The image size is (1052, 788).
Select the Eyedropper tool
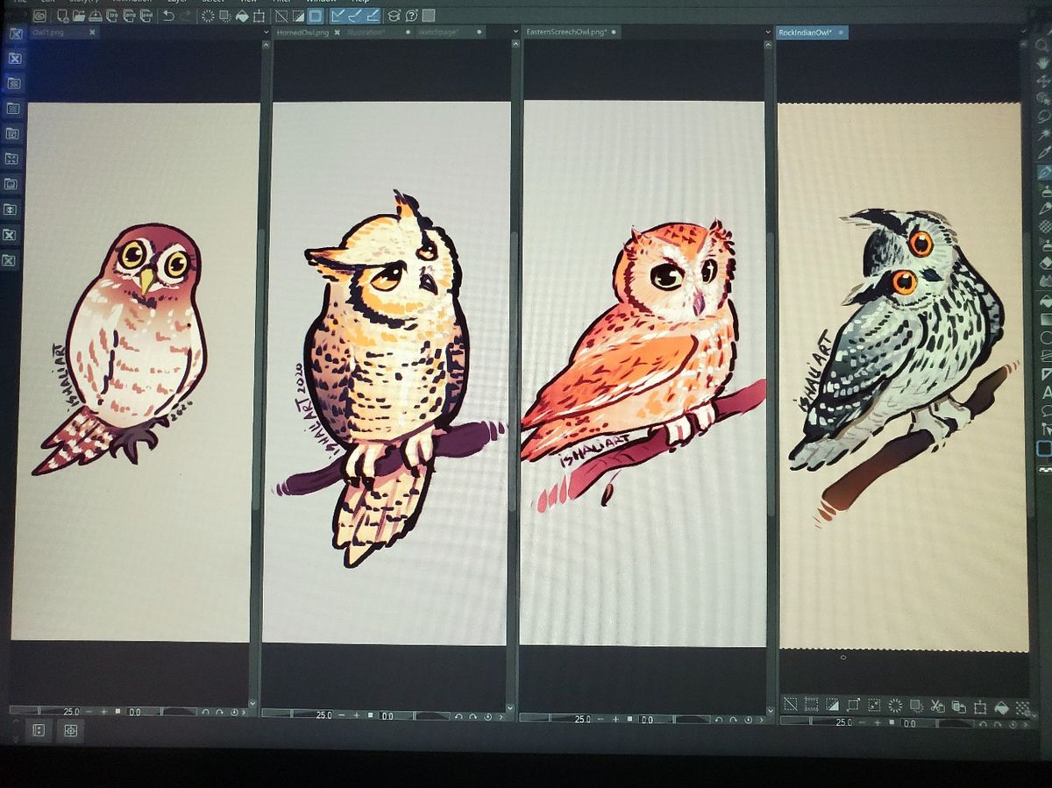click(1043, 152)
